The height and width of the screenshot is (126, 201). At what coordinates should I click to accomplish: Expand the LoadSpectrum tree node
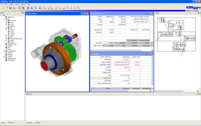4,51
